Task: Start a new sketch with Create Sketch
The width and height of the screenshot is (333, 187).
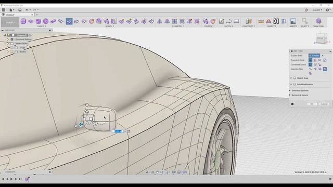Action: pyautogui.click(x=221, y=21)
